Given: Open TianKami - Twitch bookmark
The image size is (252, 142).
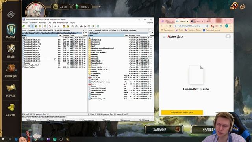Looking at the screenshot, I should pos(193,30).
